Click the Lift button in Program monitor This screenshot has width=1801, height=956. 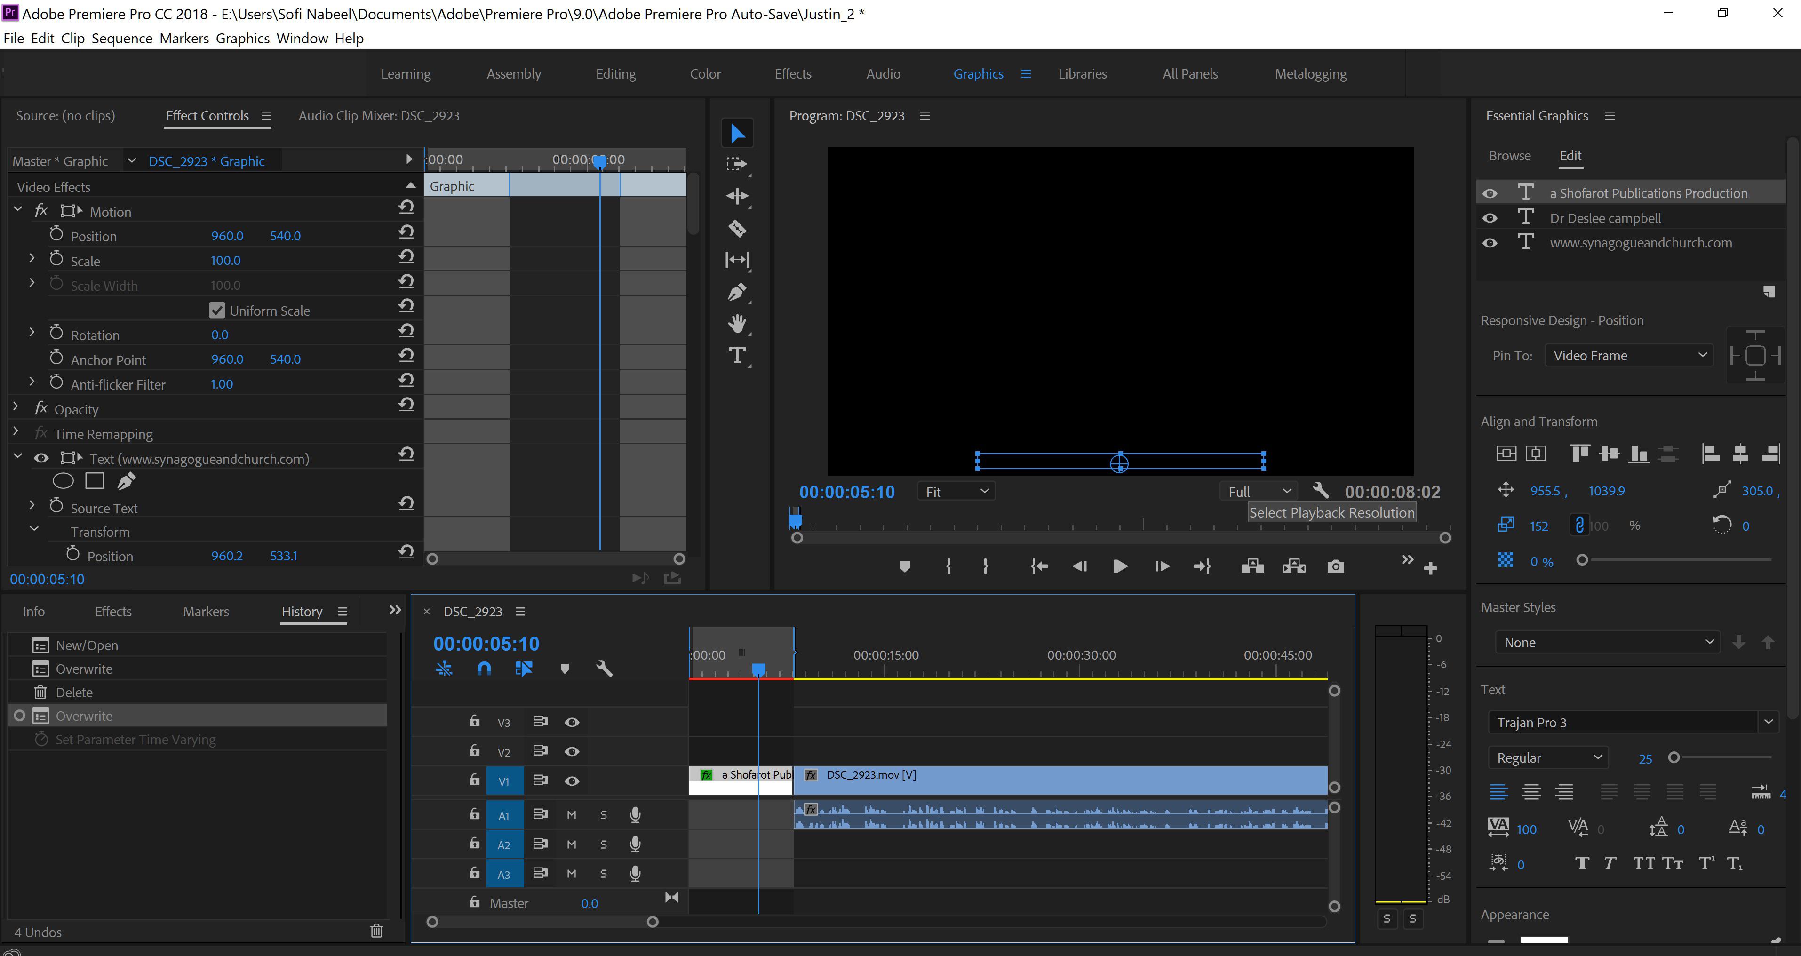pos(1252,566)
